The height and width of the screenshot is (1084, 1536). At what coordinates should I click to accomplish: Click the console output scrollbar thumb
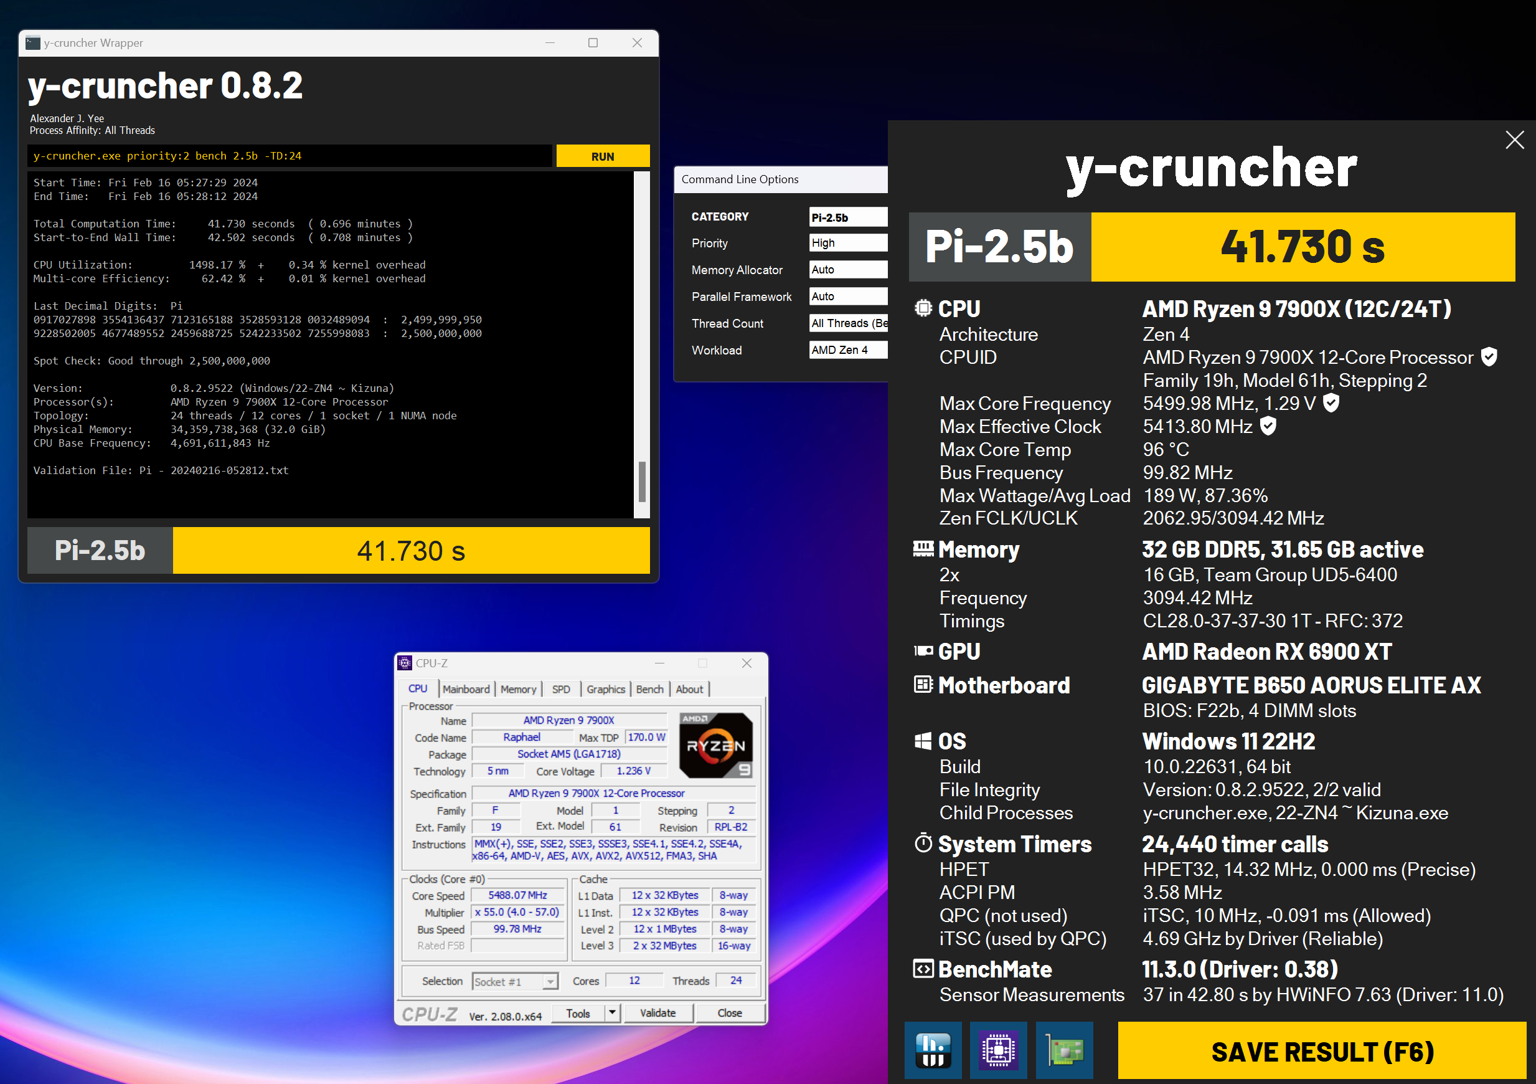tap(641, 481)
